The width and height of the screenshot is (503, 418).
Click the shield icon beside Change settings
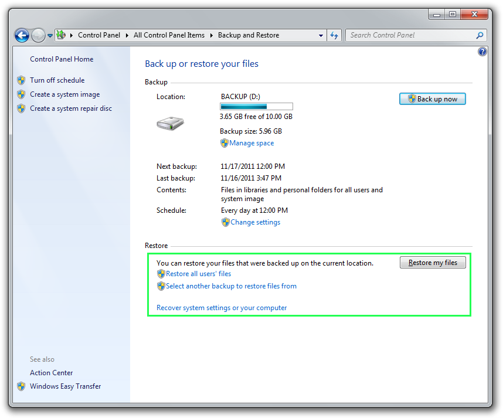click(x=225, y=222)
